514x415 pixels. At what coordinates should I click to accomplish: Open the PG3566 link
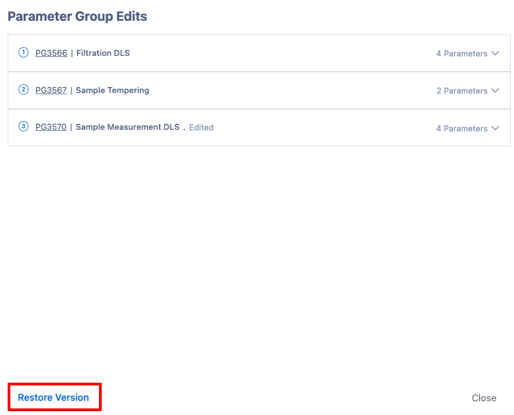[51, 53]
